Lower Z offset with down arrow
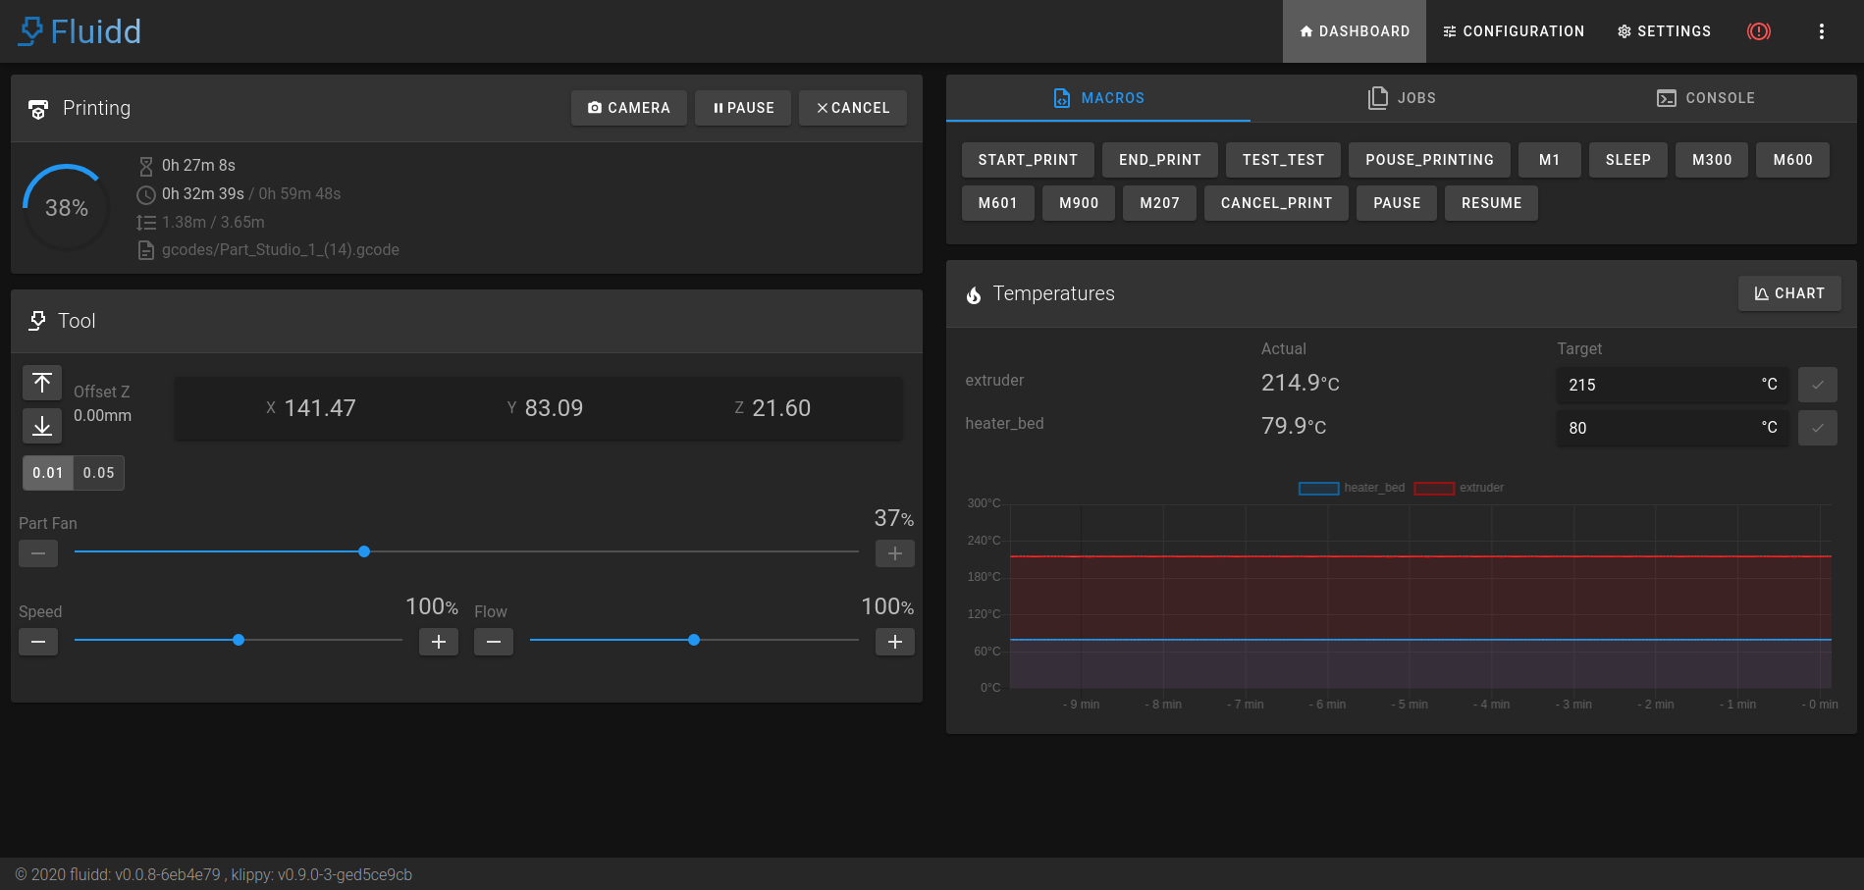The image size is (1864, 890). (42, 426)
